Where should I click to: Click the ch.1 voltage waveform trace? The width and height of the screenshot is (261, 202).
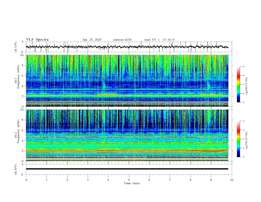127,47
